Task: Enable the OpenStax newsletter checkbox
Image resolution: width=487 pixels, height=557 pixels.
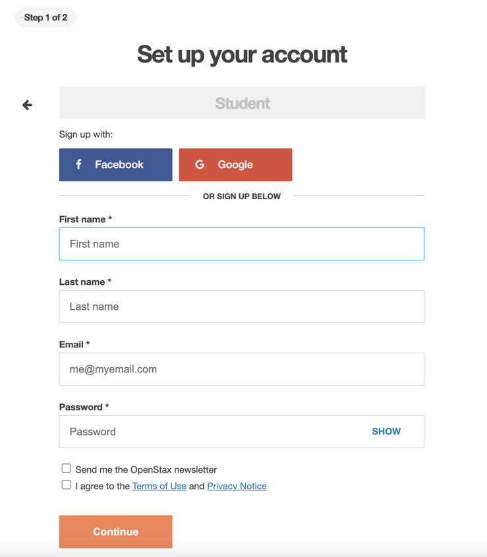Action: click(x=66, y=467)
